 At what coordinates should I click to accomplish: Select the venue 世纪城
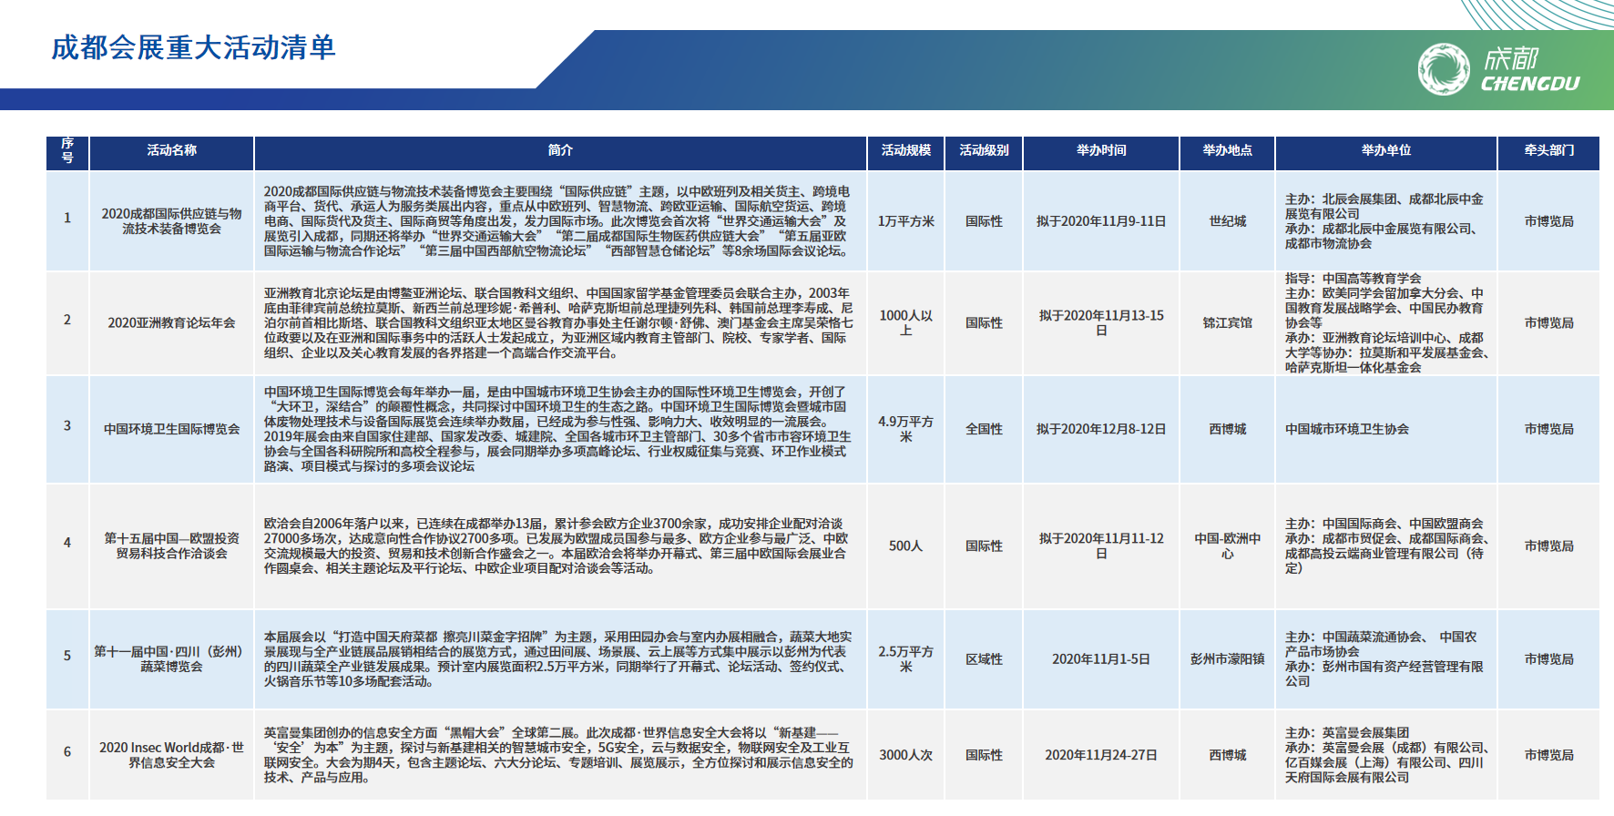click(1228, 221)
